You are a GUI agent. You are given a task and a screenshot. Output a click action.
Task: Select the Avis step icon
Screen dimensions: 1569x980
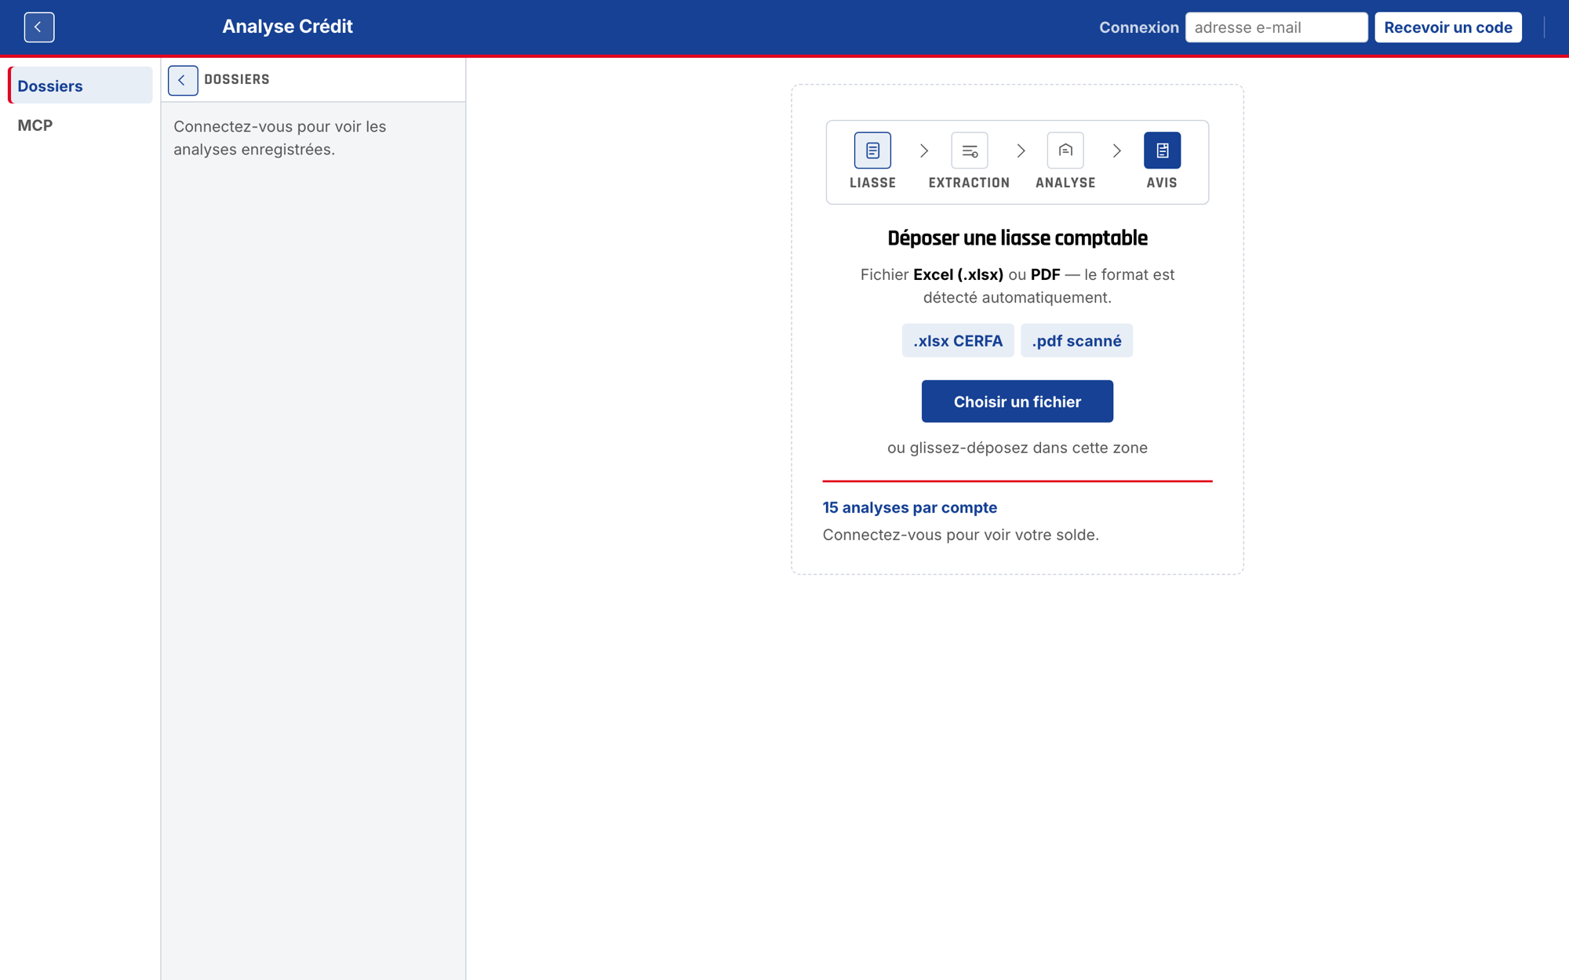pos(1162,151)
